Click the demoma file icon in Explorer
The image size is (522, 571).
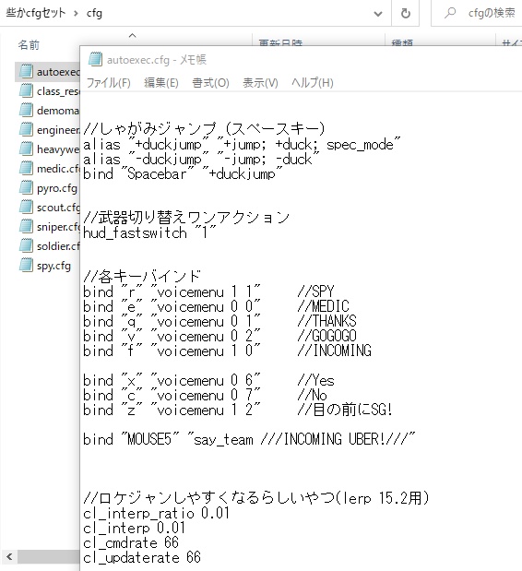26,110
